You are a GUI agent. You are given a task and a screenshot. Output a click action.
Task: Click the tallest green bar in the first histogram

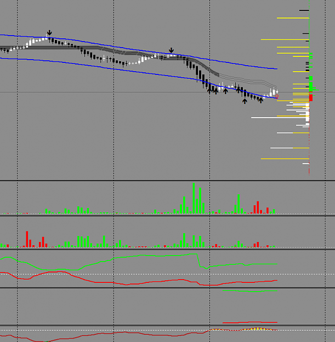(194, 198)
